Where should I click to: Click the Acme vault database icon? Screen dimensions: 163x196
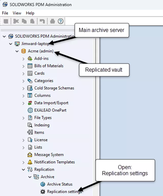[x=23, y=51]
